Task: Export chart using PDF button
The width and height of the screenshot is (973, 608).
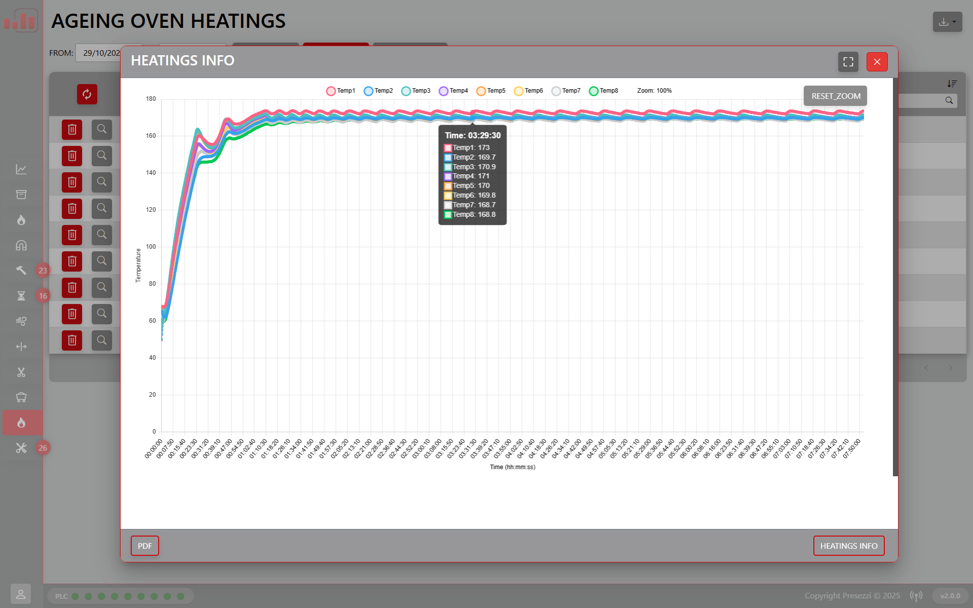Action: (145, 546)
